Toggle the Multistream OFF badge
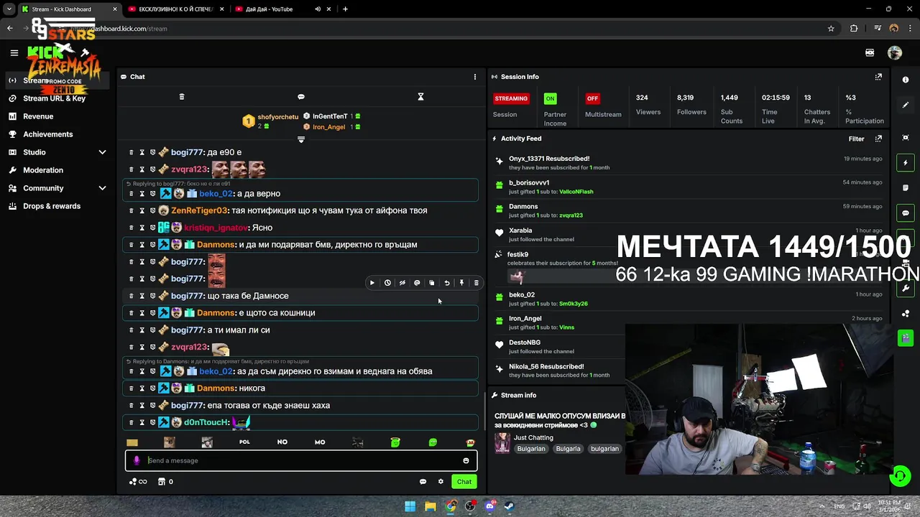The width and height of the screenshot is (920, 517). click(x=592, y=98)
